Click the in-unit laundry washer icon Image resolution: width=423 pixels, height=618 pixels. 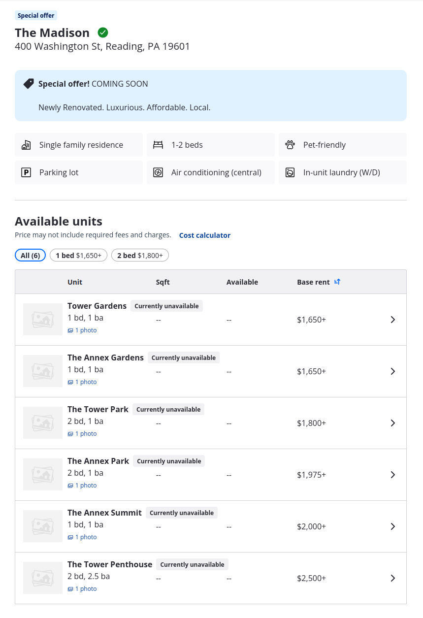click(x=290, y=172)
